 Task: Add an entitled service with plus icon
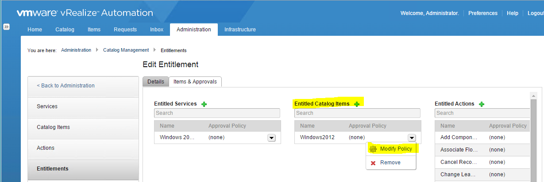tap(204, 104)
